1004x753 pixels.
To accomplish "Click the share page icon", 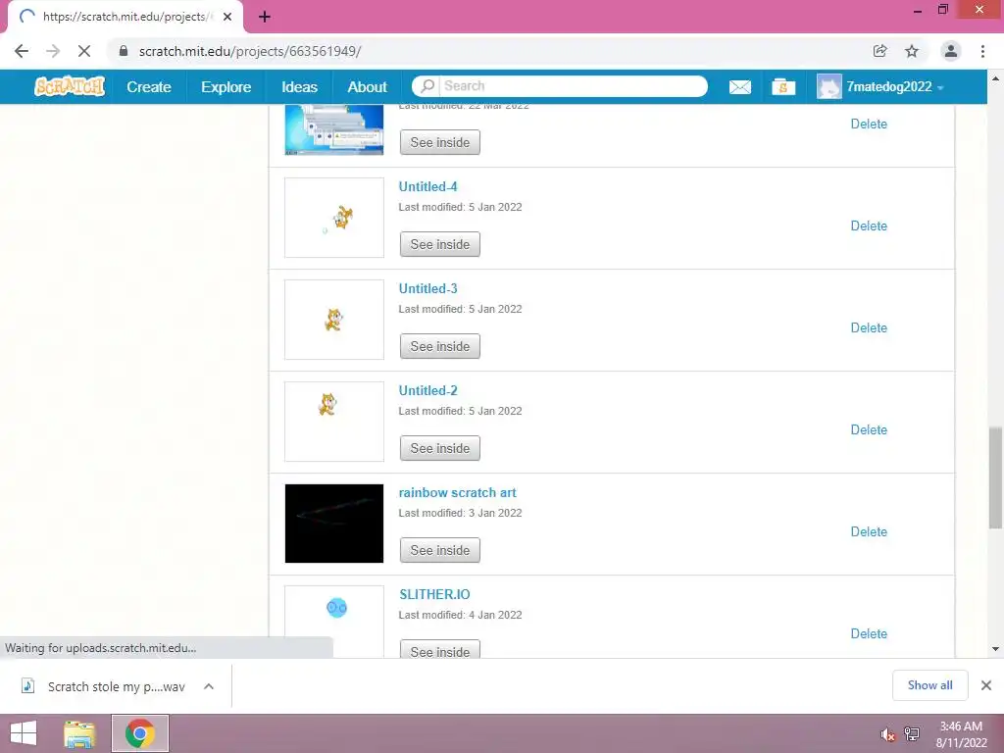I will (879, 51).
